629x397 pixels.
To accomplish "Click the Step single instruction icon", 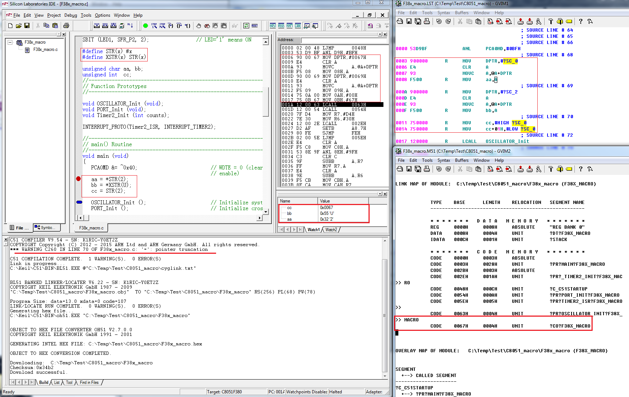I will [x=154, y=26].
